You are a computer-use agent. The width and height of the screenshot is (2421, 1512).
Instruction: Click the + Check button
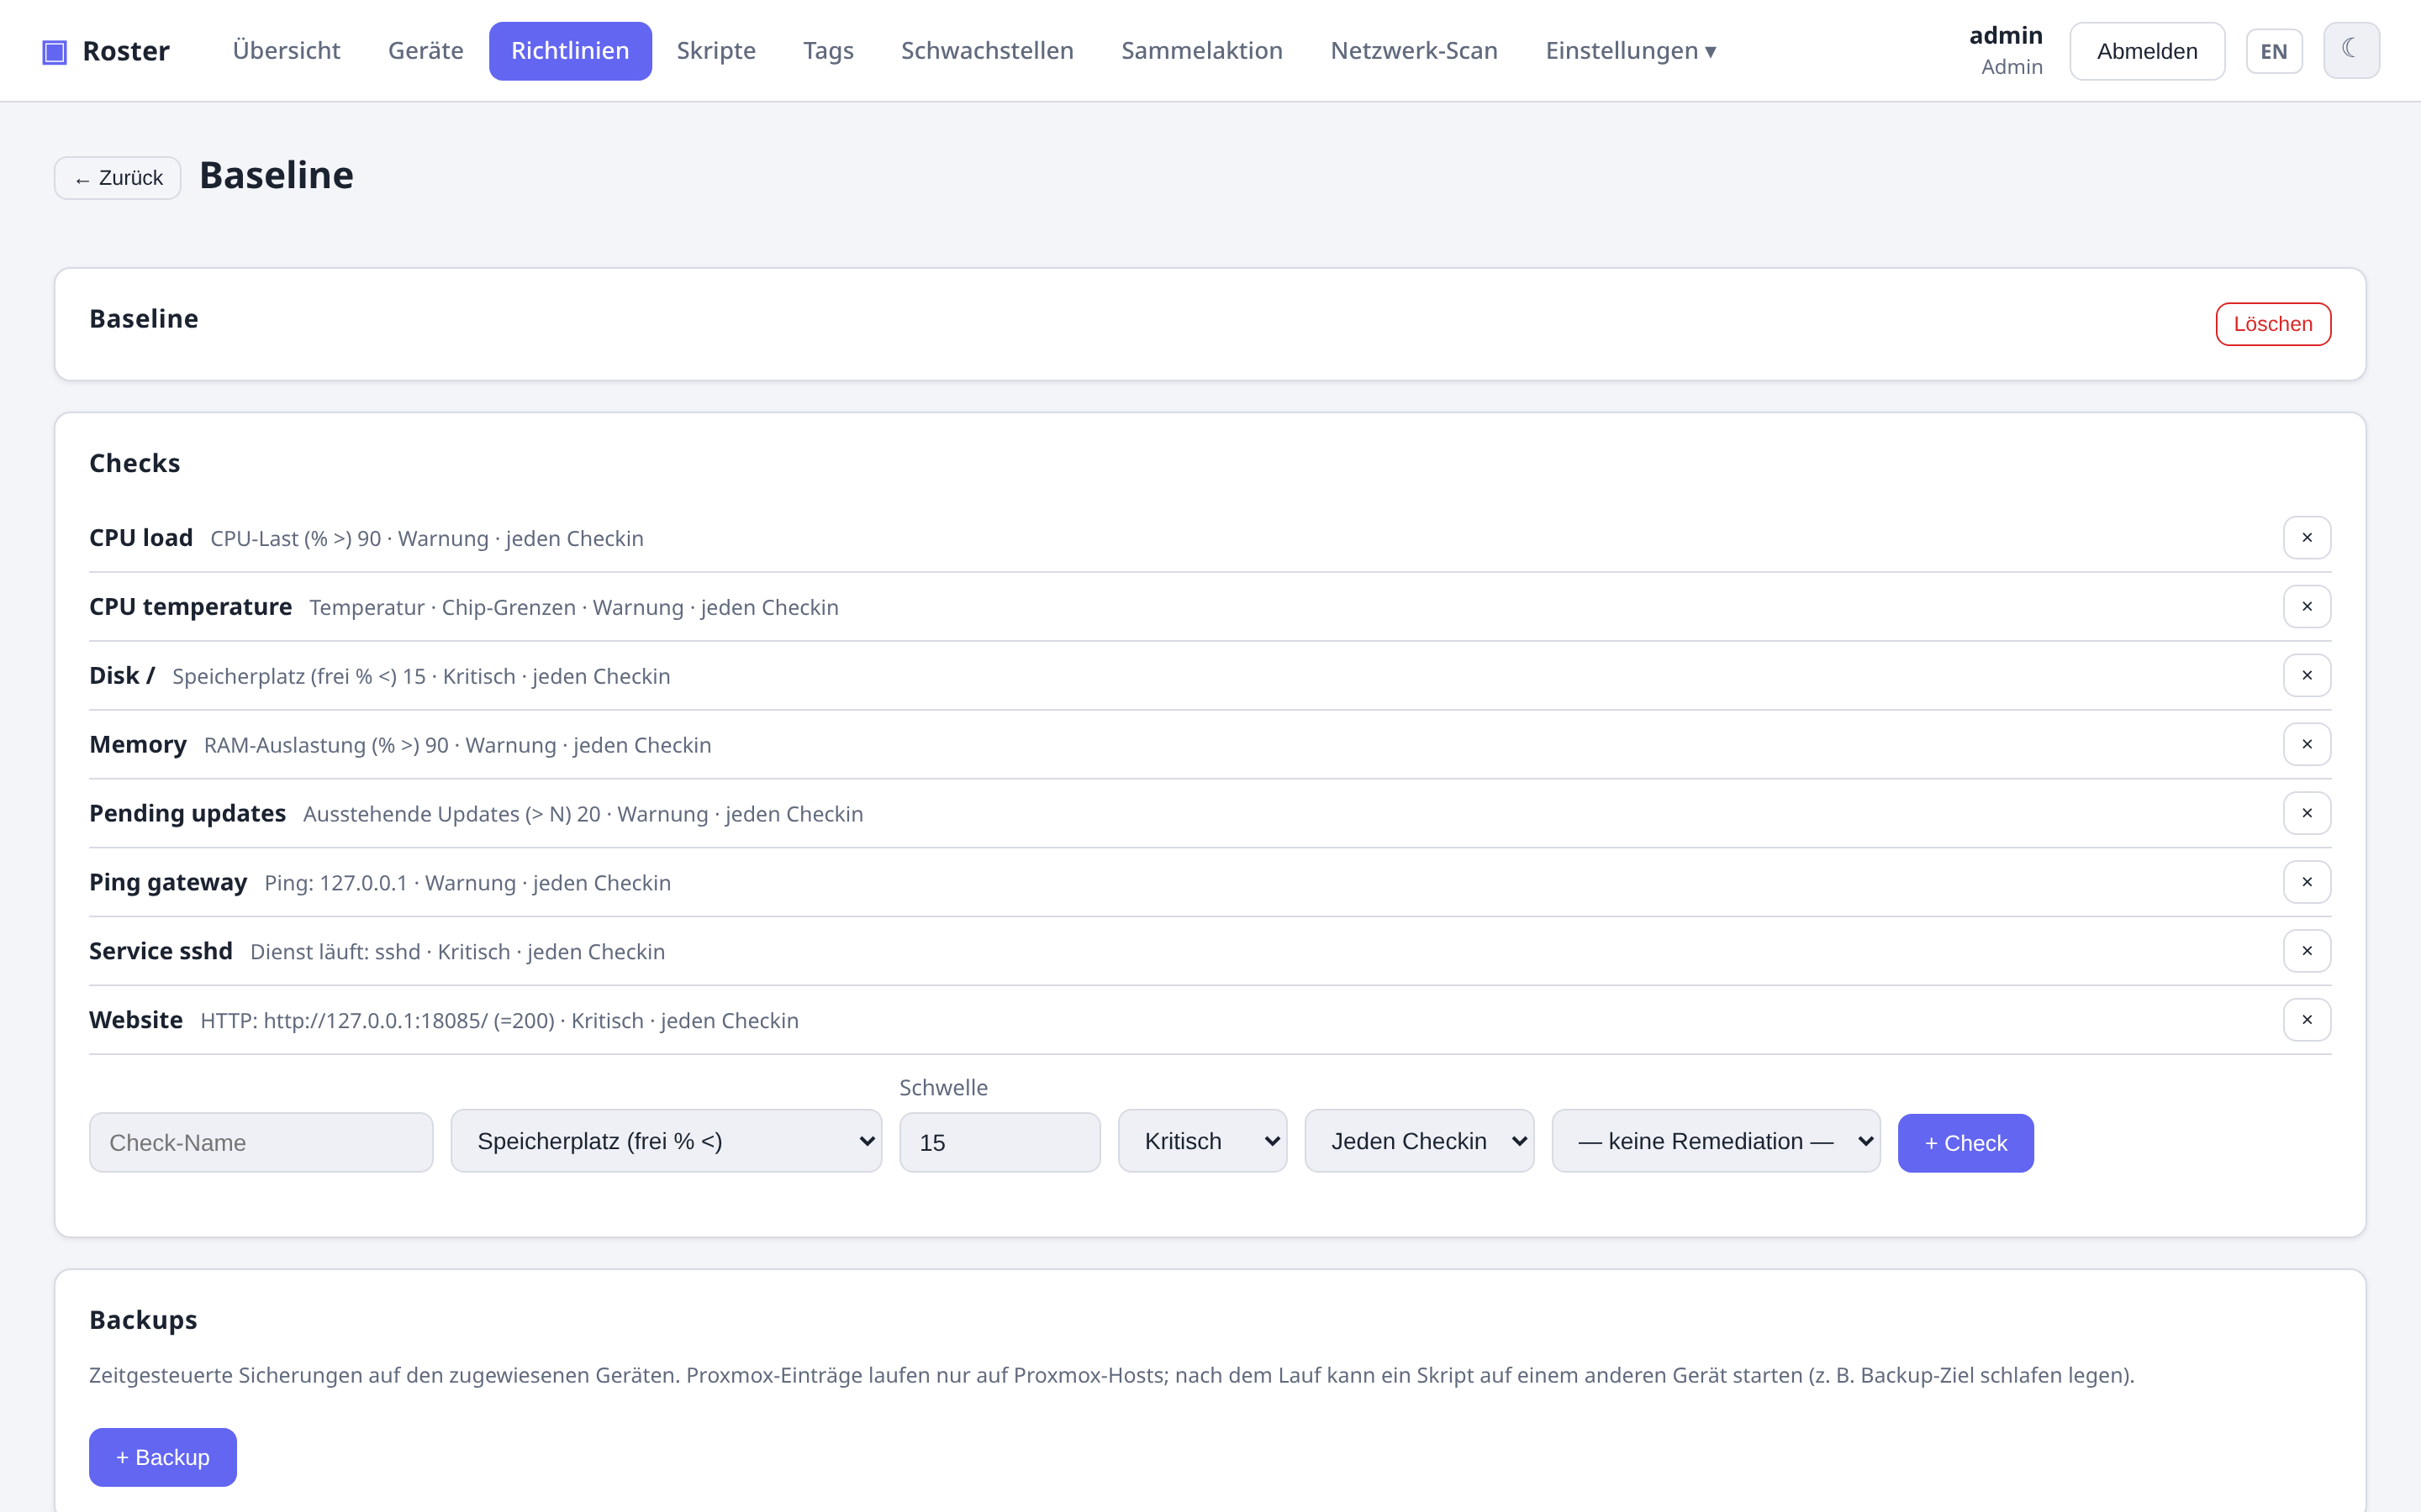point(1966,1143)
